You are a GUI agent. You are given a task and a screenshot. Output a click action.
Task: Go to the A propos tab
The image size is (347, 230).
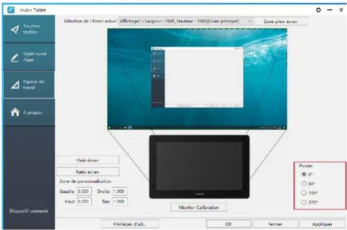pos(29,113)
